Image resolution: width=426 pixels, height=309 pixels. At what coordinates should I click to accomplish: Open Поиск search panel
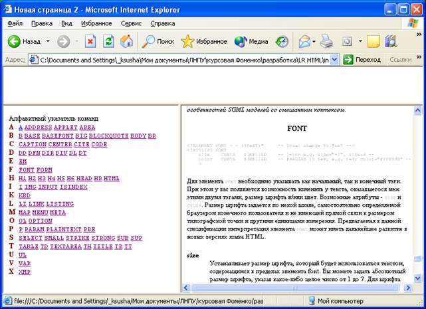point(158,41)
